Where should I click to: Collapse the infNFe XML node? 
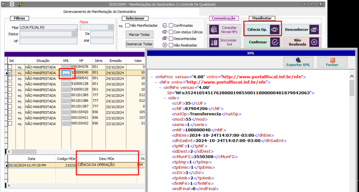[160, 88]
